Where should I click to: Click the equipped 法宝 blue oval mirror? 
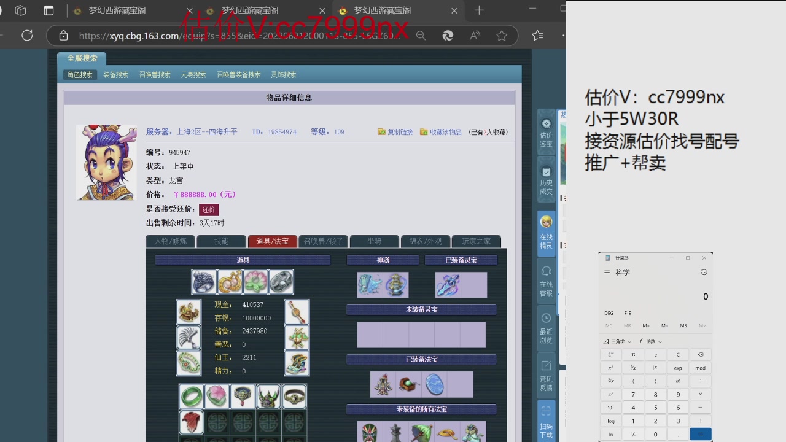pyautogui.click(x=434, y=384)
